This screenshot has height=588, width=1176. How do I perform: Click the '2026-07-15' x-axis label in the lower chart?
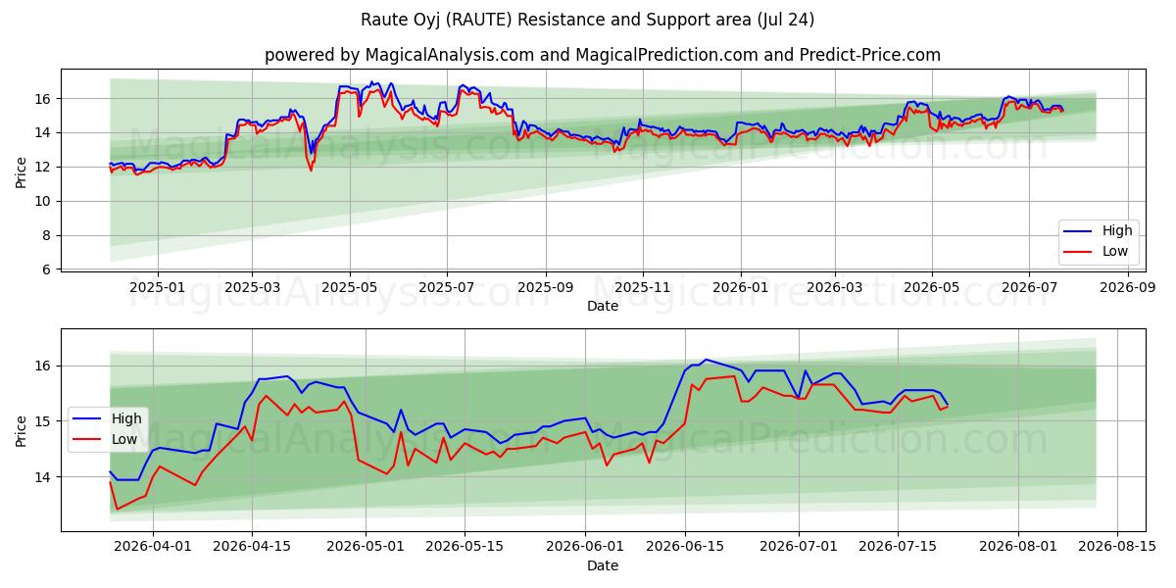[898, 548]
